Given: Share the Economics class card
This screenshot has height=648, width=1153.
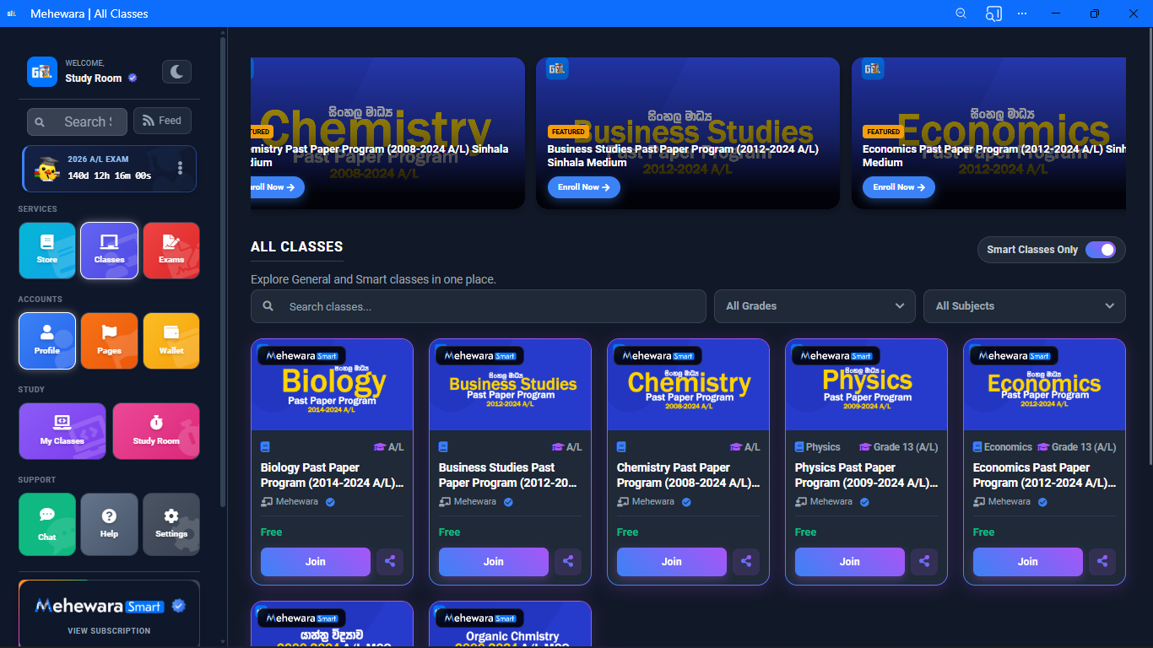Looking at the screenshot, I should pyautogui.click(x=1102, y=562).
